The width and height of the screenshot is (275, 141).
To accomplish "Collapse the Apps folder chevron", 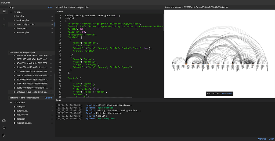I will (11, 12).
